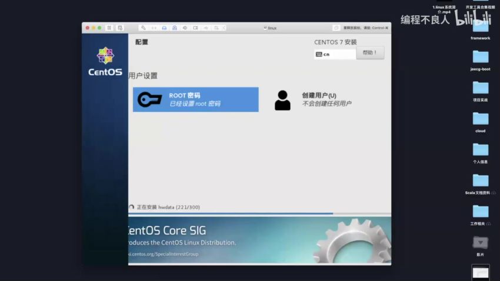Viewport: 500px width, 281px height.
Task: Click the screenshot thumbnail below 影片 folder
Action: [480, 273]
